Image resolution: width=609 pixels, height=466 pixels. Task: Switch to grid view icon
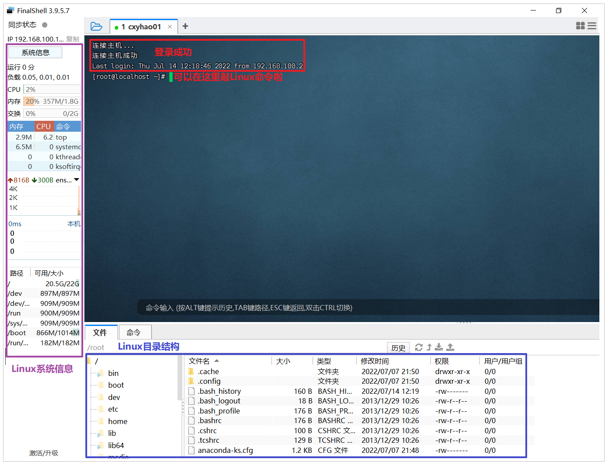[x=580, y=26]
